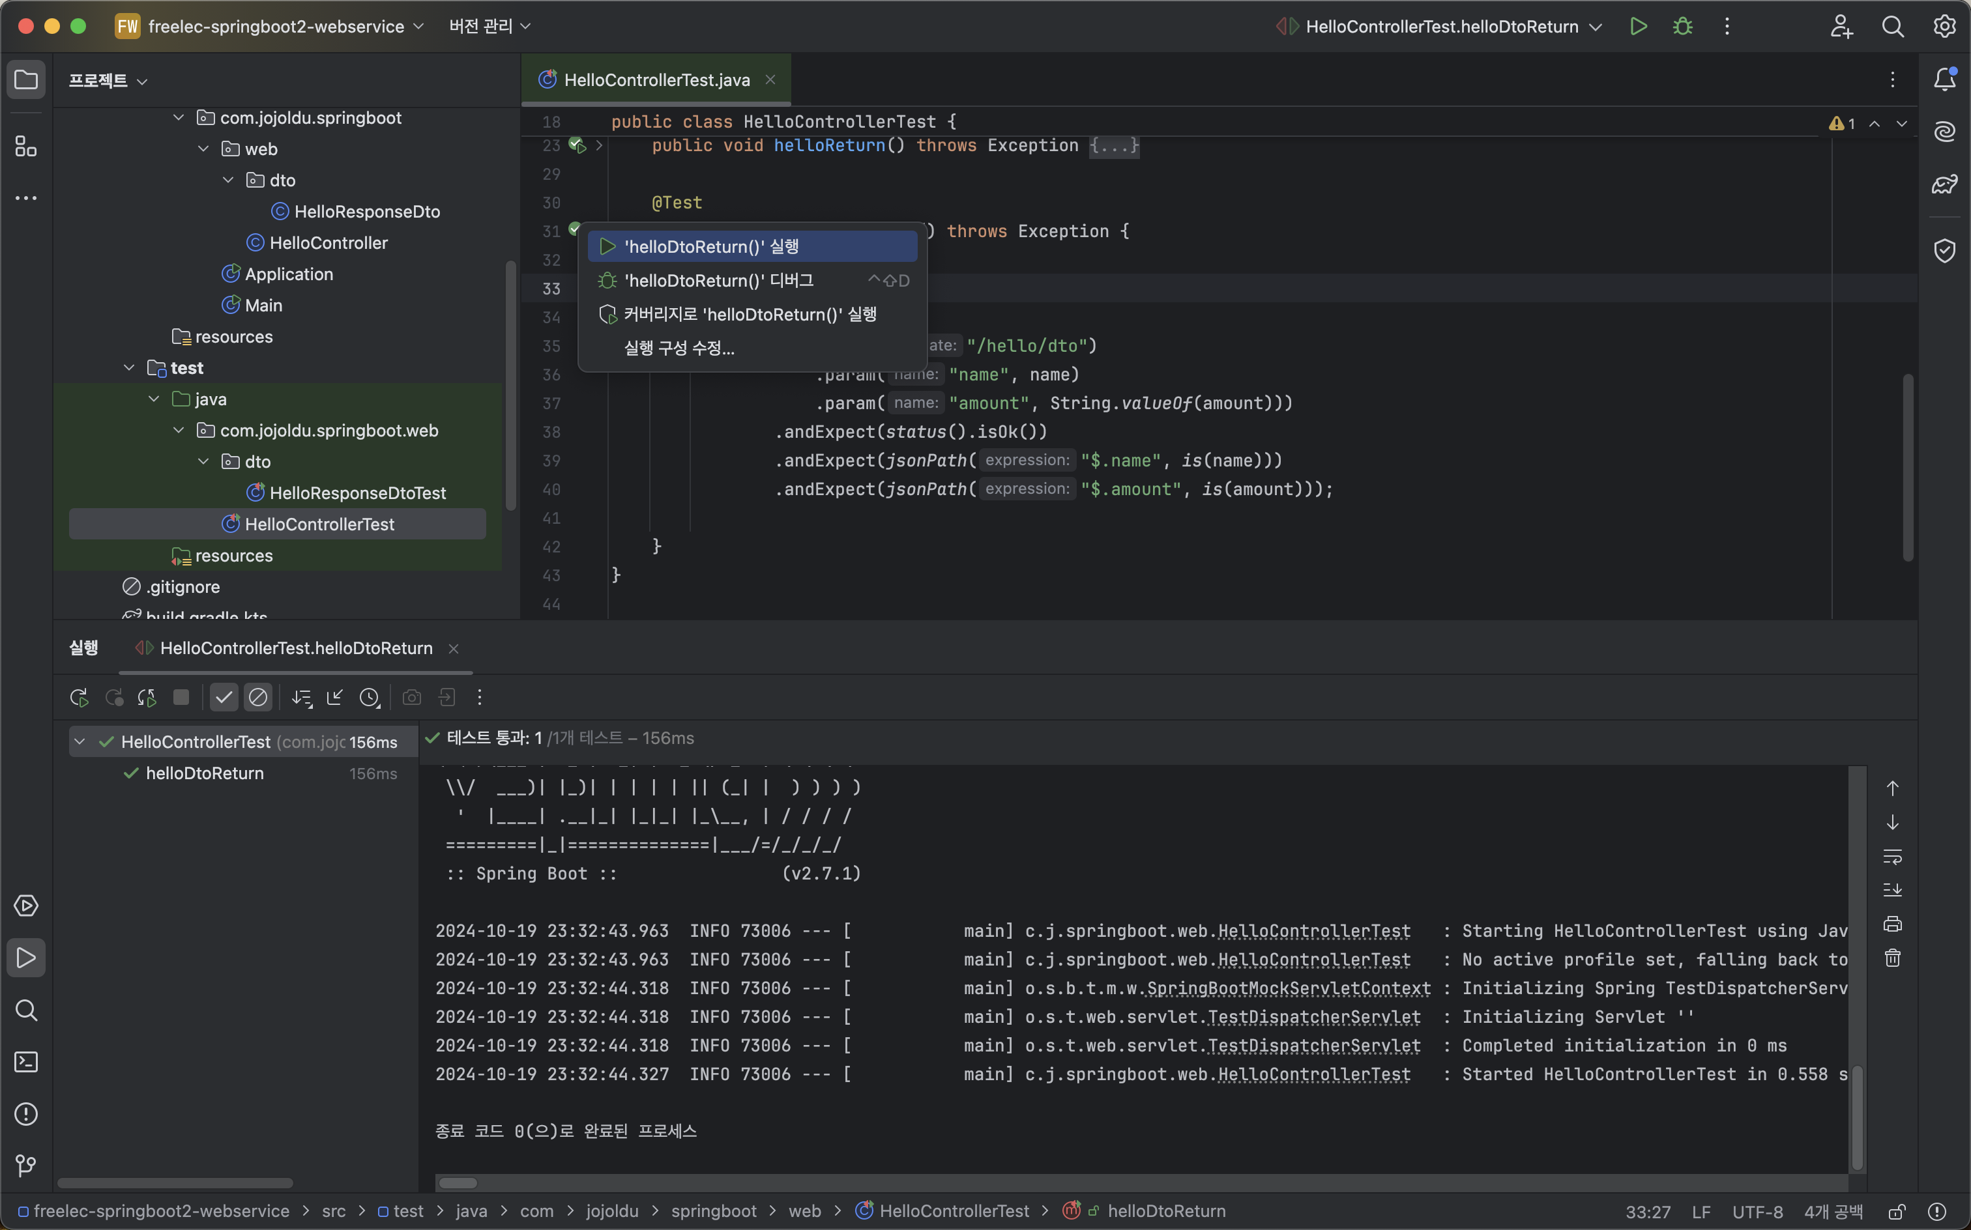Choose "실행 구성 수정..." in the popup menu
The image size is (1971, 1230).
click(679, 348)
